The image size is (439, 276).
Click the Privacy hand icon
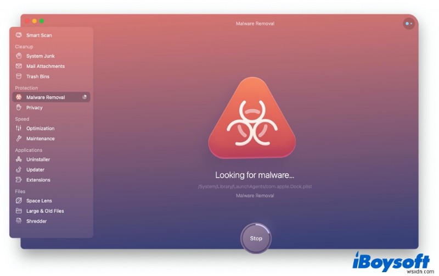pos(19,107)
